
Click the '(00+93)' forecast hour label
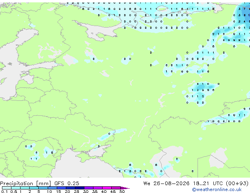click(x=237, y=184)
